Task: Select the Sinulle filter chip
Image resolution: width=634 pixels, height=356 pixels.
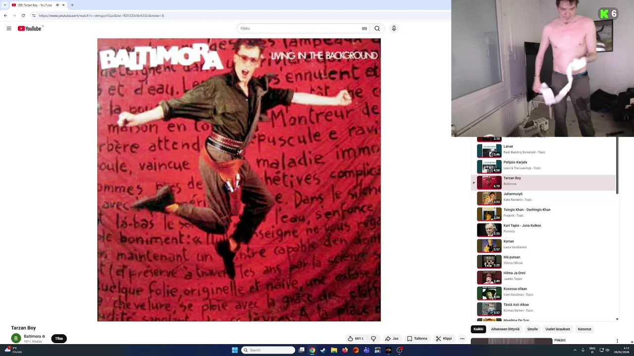Action: 532,329
